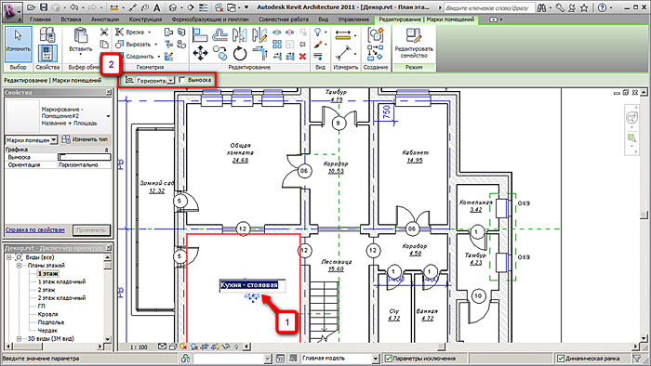
Task: Open the Справка по свойствам link
Action: [x=35, y=229]
